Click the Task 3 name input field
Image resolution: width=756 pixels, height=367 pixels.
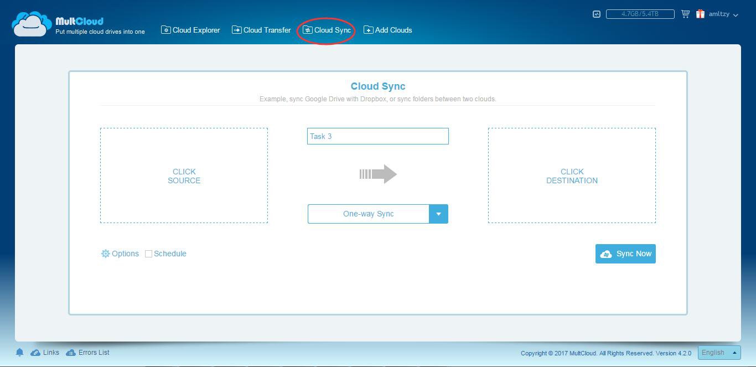(377, 136)
